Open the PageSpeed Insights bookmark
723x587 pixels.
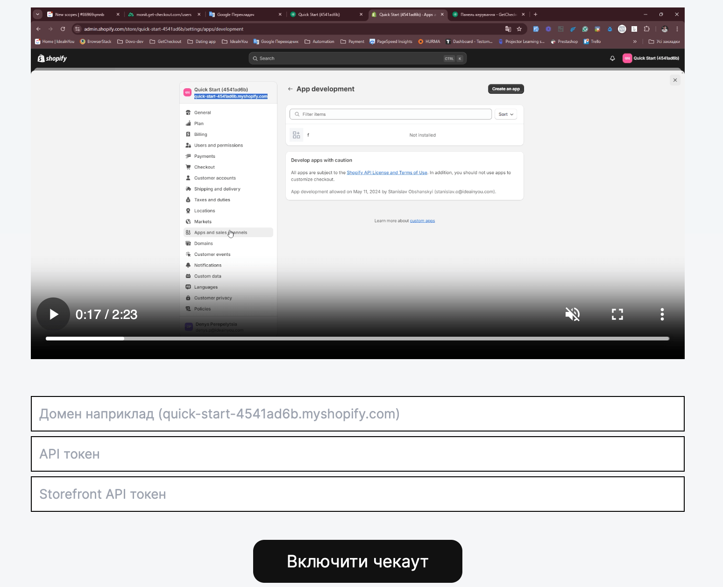[391, 42]
